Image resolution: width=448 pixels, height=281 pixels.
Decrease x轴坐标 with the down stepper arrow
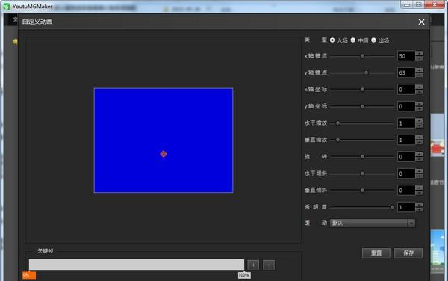[x=419, y=92]
